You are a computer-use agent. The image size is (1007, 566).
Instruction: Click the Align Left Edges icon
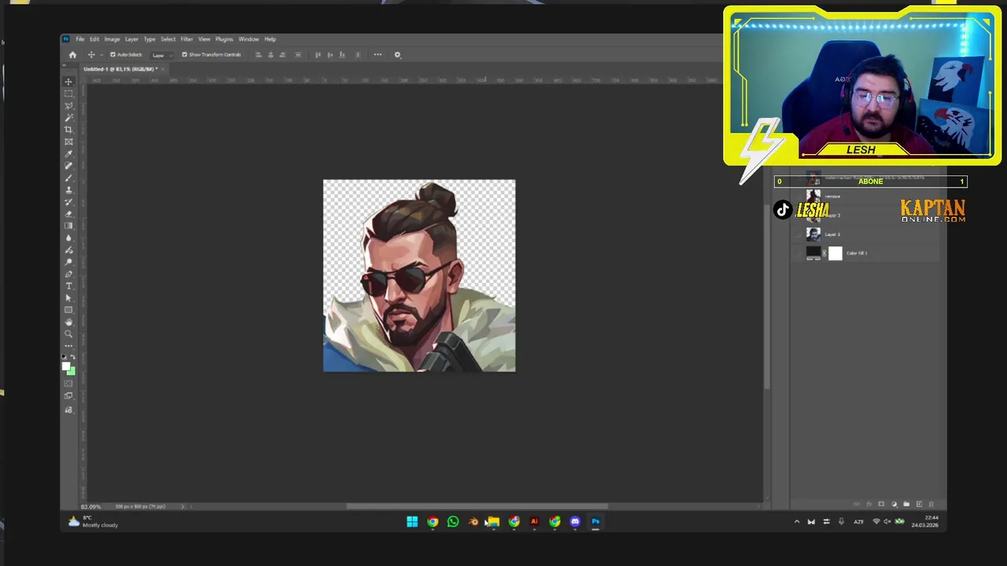(x=258, y=54)
